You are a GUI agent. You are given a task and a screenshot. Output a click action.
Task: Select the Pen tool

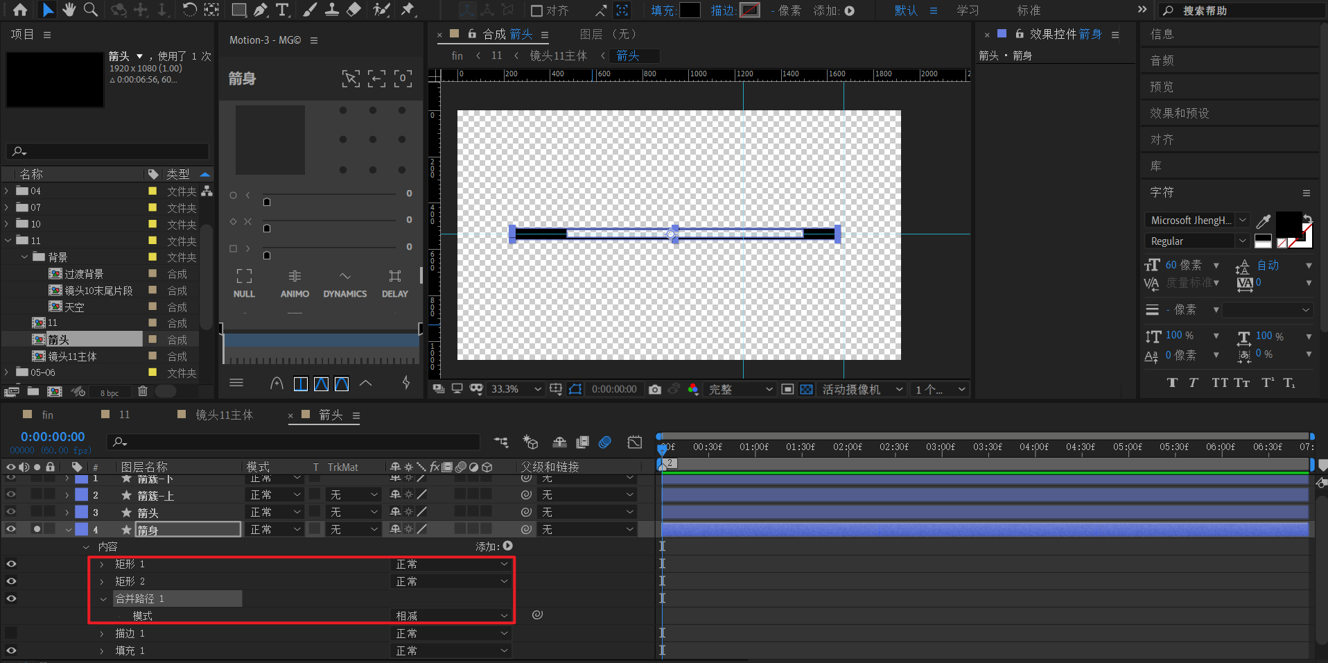pyautogui.click(x=261, y=10)
